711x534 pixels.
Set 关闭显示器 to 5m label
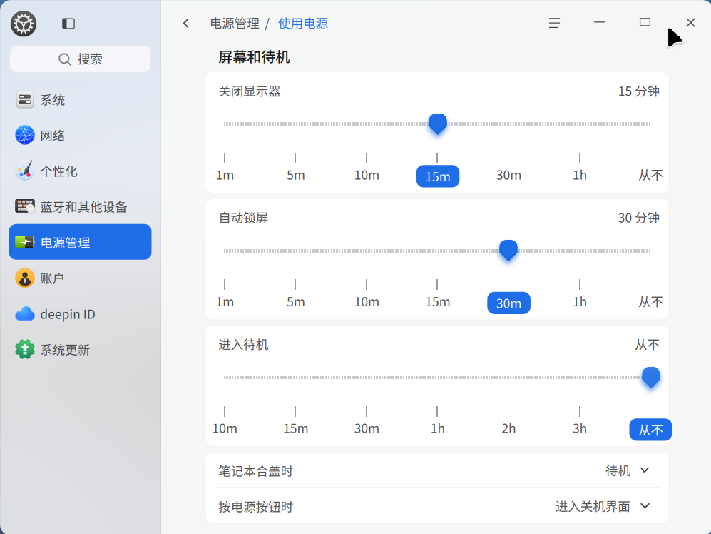point(296,176)
